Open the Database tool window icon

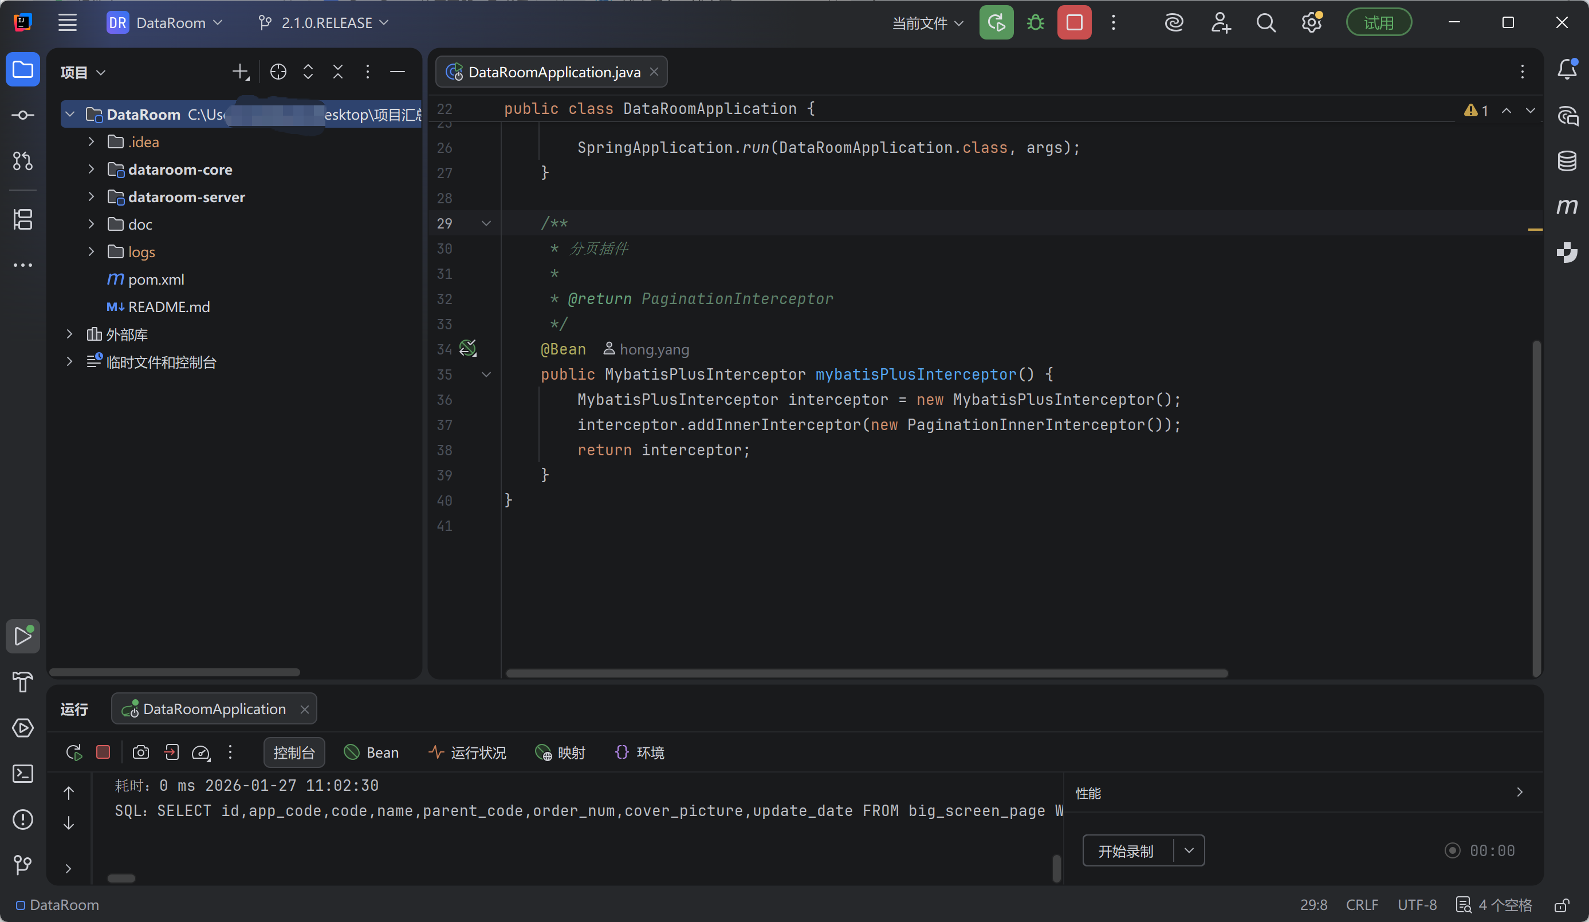pos(1566,161)
